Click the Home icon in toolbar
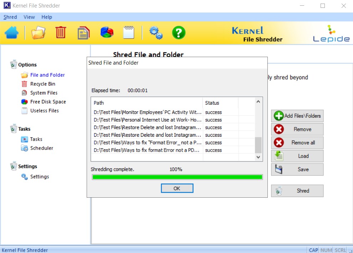 click(11, 33)
